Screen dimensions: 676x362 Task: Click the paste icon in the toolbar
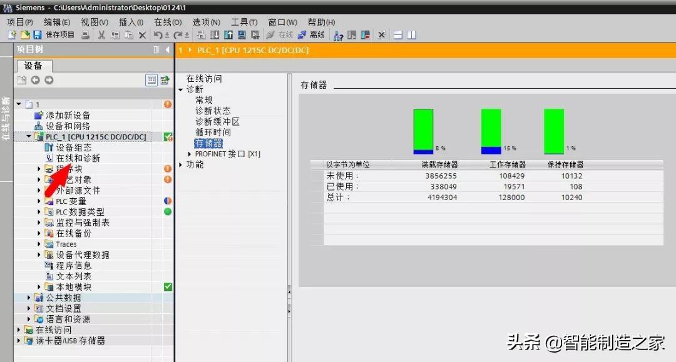click(x=128, y=35)
